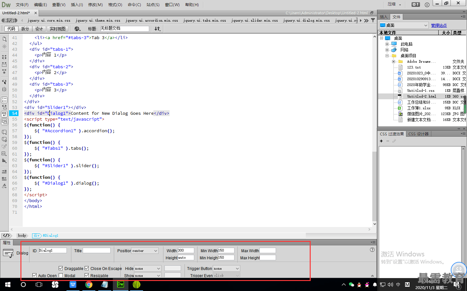This screenshot has height=291, width=467.
Task: Select parent tag icon in the code toolbar
Action: coord(4,82)
